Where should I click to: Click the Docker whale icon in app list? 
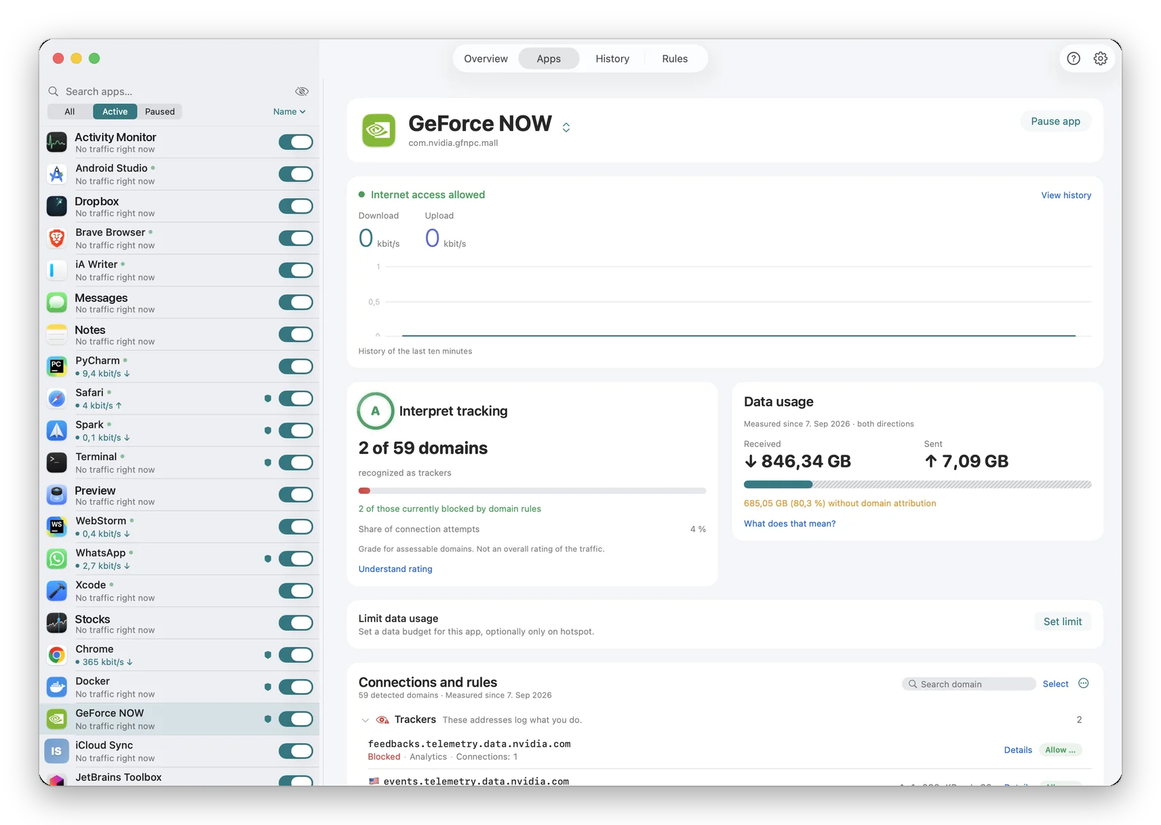pos(57,687)
